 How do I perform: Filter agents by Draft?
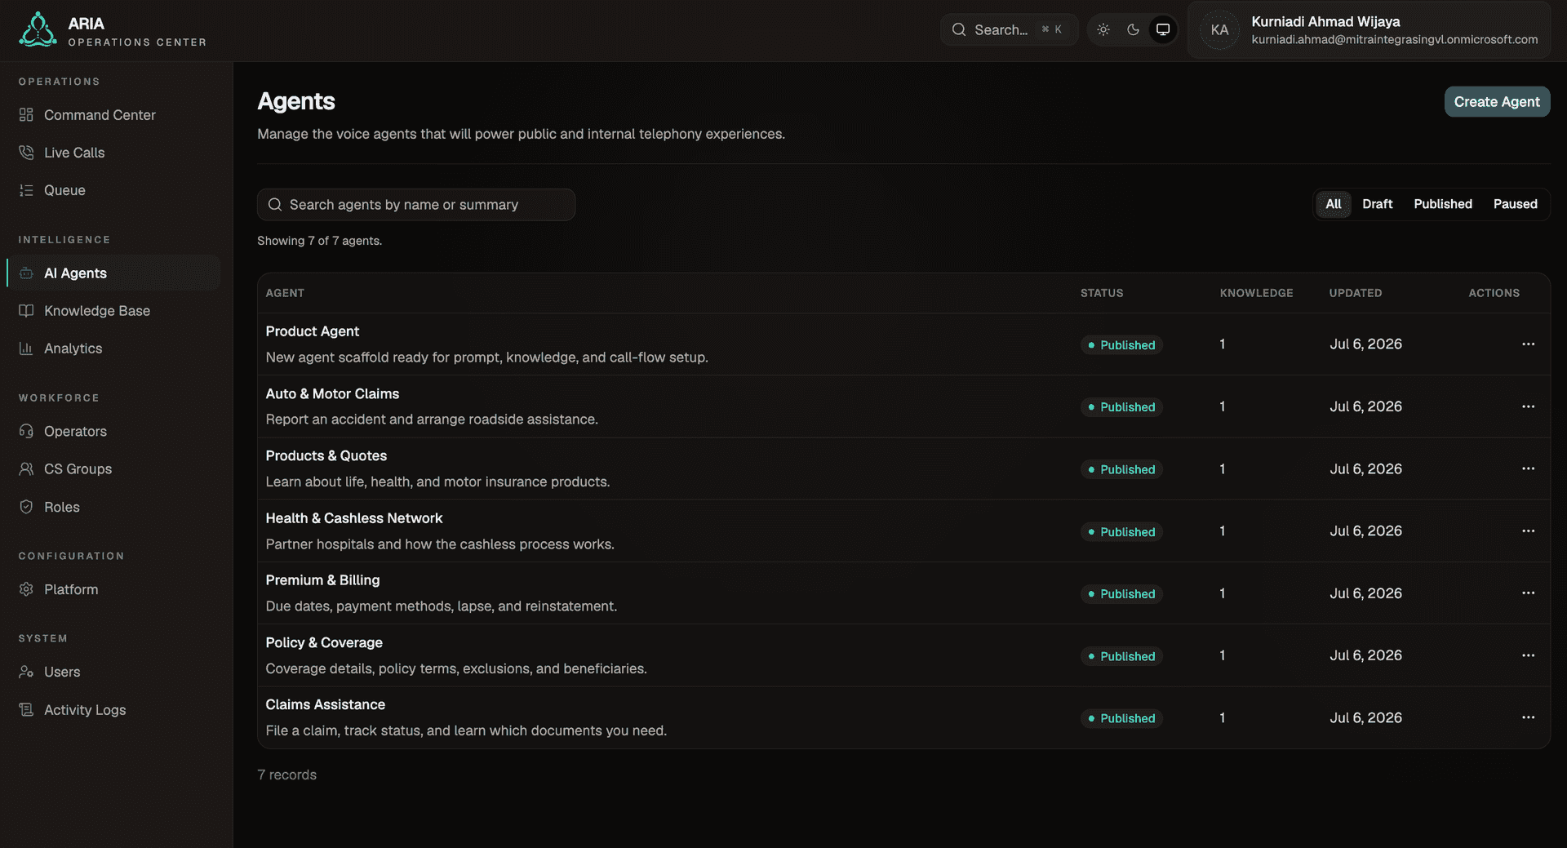pos(1377,204)
